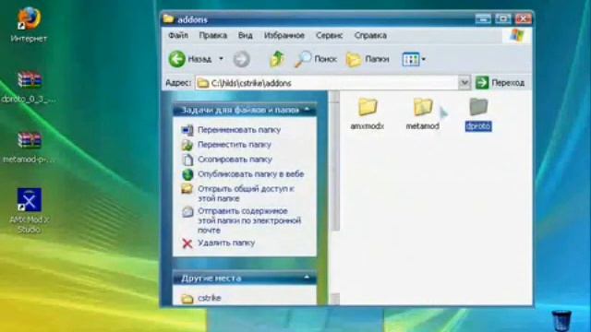
Task: Close the addons window
Action: (x=524, y=18)
